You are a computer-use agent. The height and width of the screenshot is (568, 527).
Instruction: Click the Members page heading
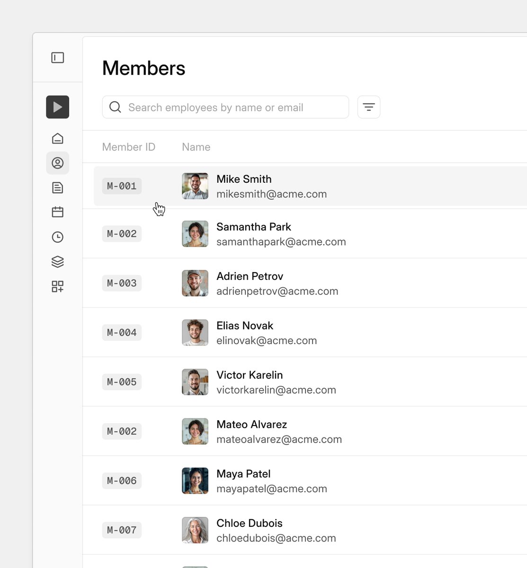pos(144,68)
